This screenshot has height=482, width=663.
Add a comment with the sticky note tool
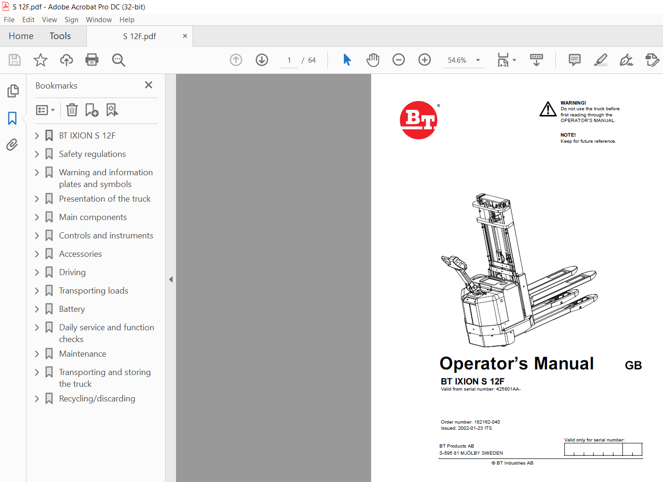[575, 60]
